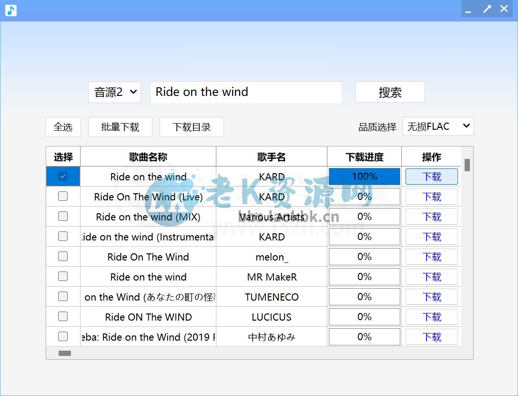The width and height of the screenshot is (518, 396).
Task: Click the horizontal scrollbar thumb
Action: (x=65, y=354)
